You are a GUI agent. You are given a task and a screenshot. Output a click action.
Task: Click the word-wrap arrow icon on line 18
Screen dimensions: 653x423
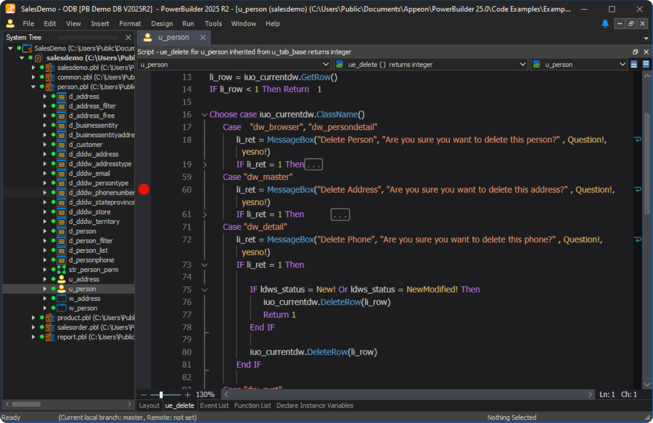638,140
